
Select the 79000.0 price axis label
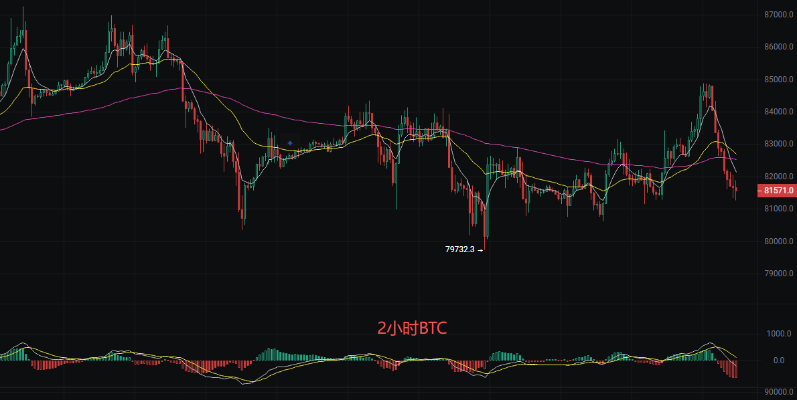[x=779, y=274]
